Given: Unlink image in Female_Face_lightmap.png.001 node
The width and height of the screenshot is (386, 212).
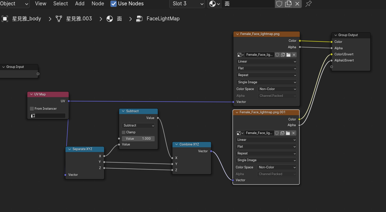Looking at the screenshot, I should click(293, 133).
